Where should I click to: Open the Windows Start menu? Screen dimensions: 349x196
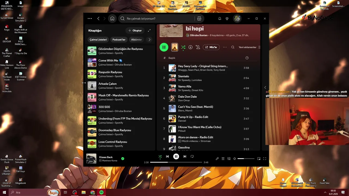click(4, 192)
